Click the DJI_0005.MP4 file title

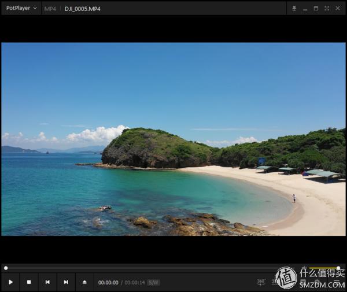click(82, 9)
